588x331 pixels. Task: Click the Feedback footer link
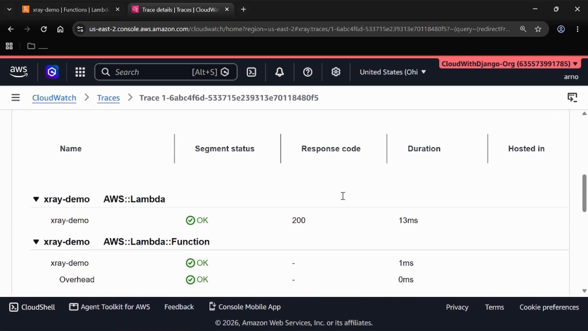point(179,307)
